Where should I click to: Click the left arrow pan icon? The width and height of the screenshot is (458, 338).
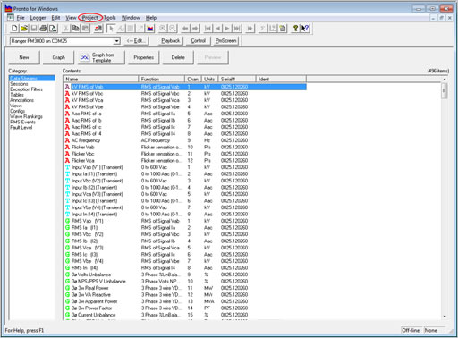pyautogui.click(x=185, y=29)
